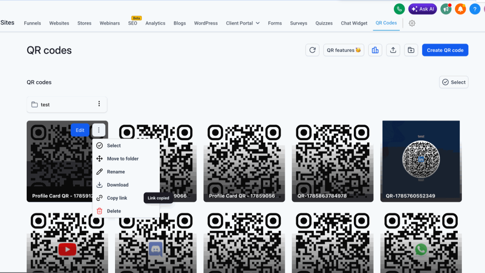Choose Move to folder in the context menu

click(x=126, y=159)
